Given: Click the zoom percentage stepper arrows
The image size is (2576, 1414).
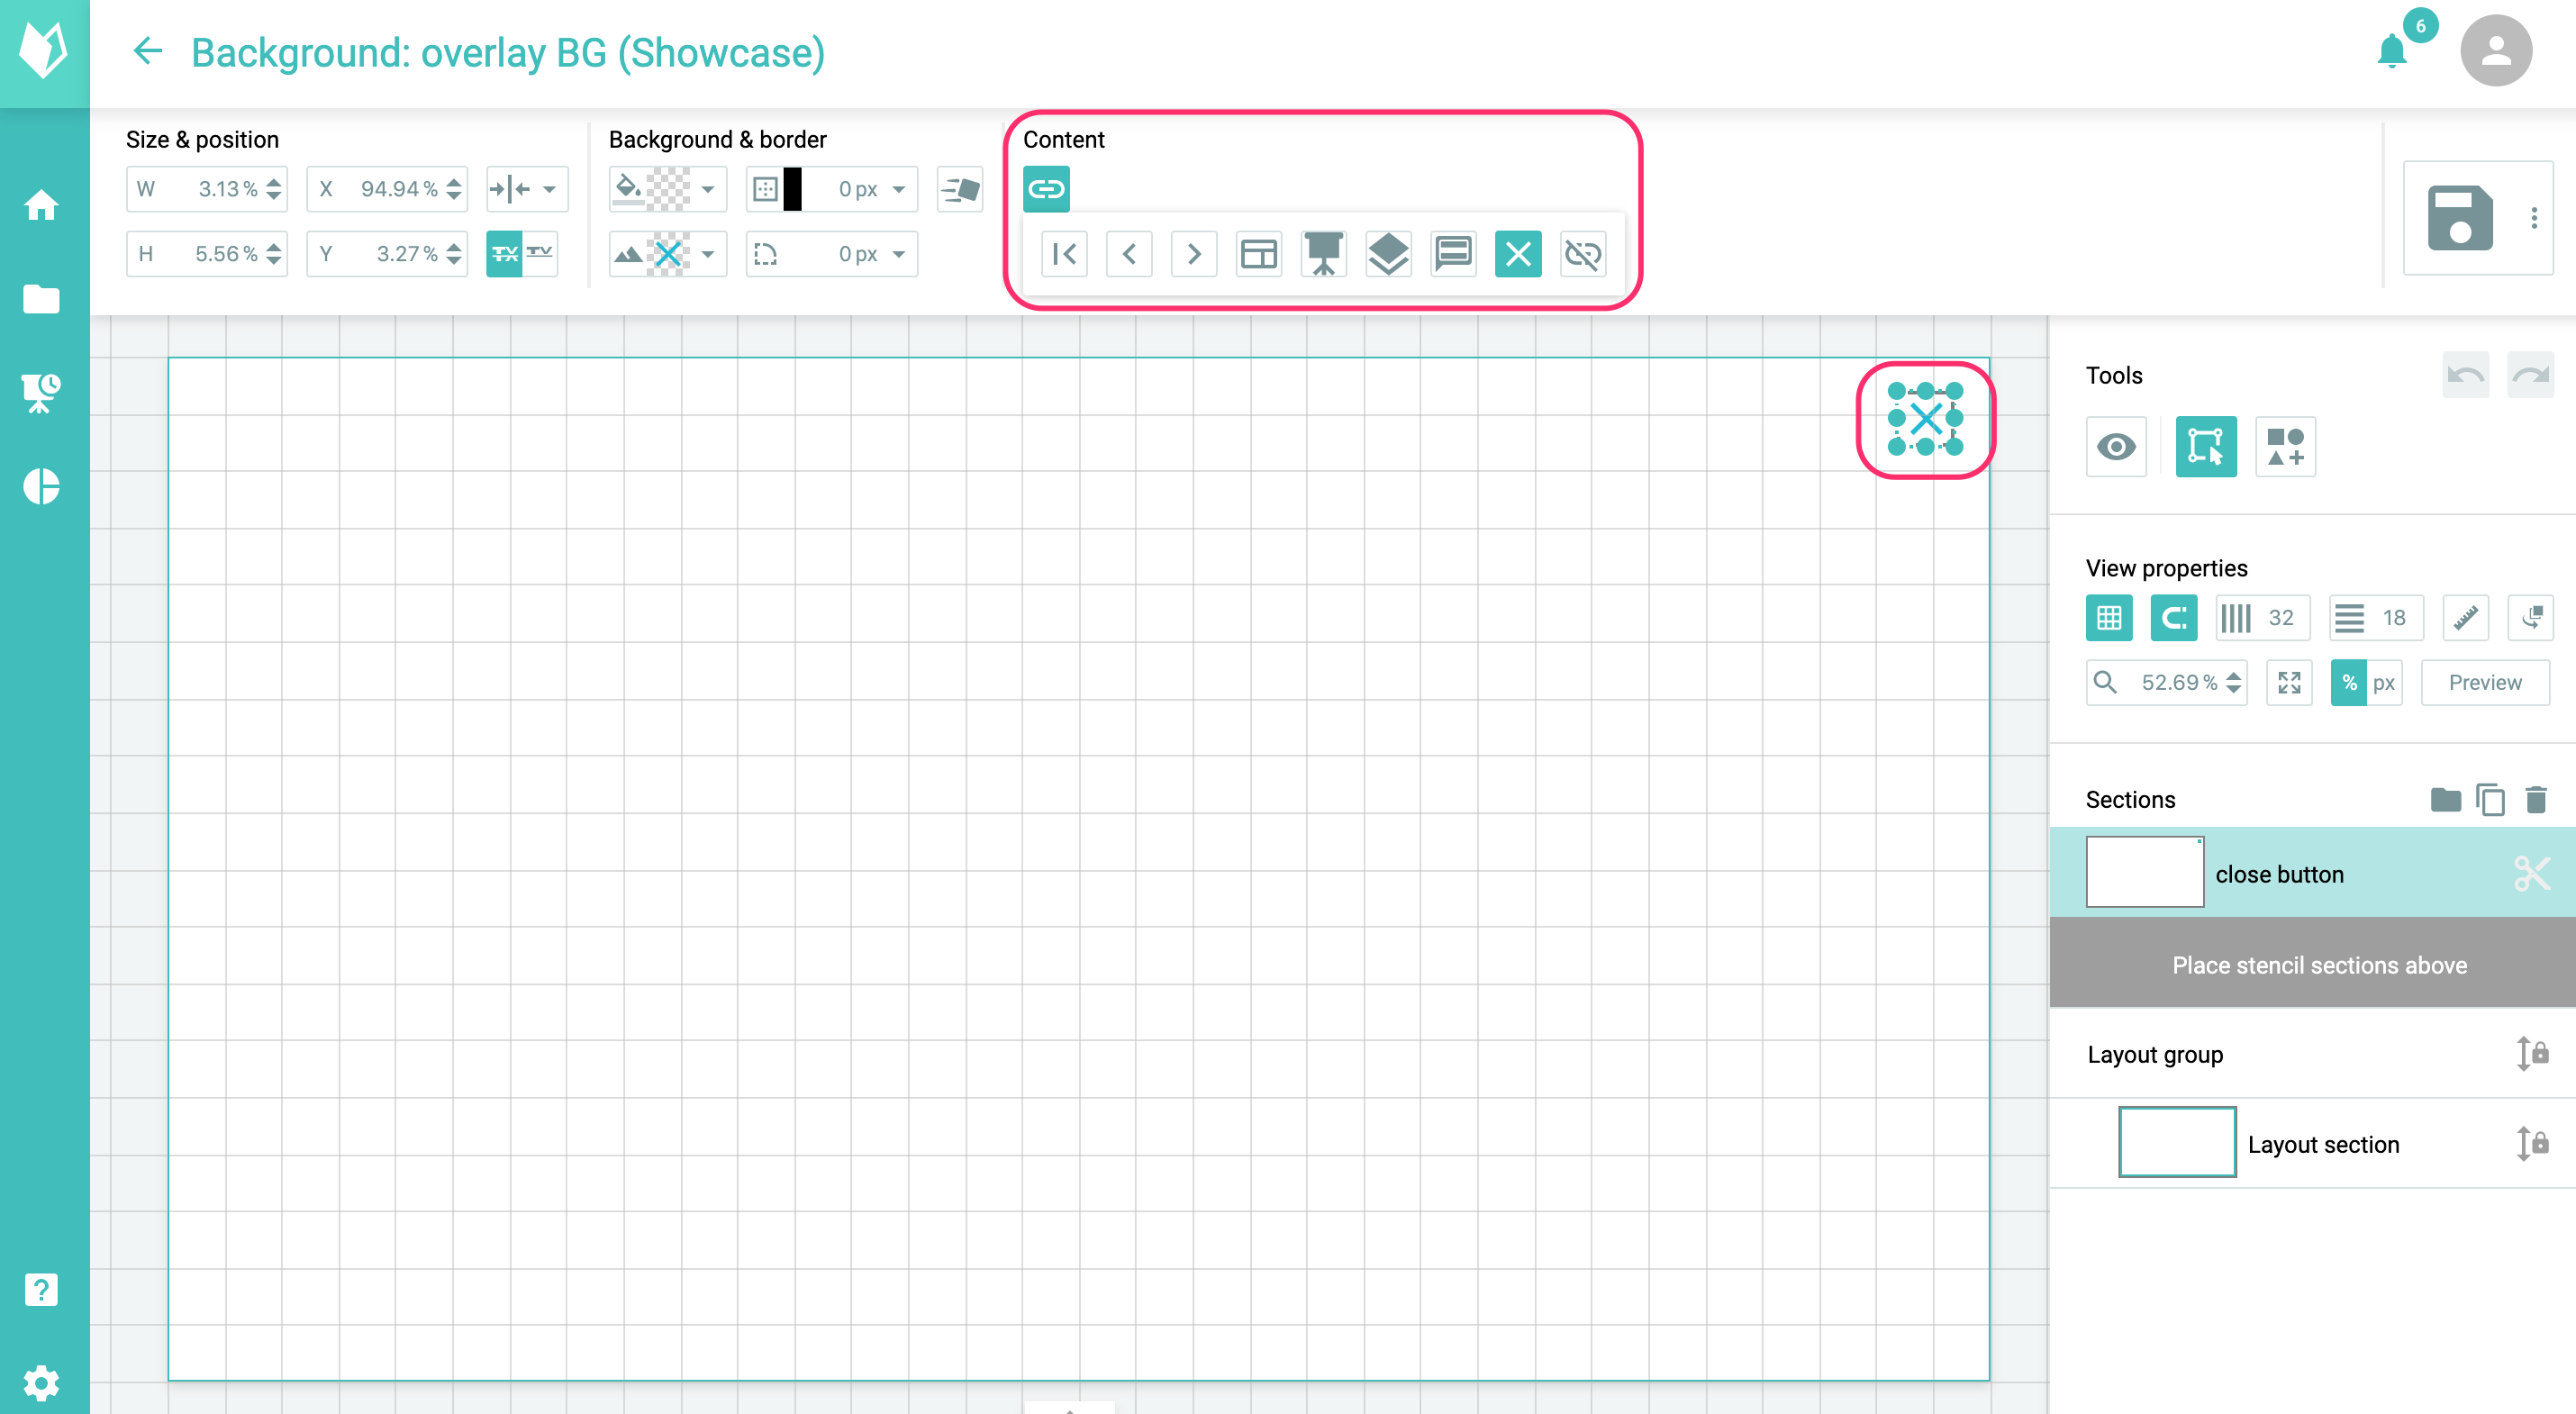Looking at the screenshot, I should coord(2233,682).
